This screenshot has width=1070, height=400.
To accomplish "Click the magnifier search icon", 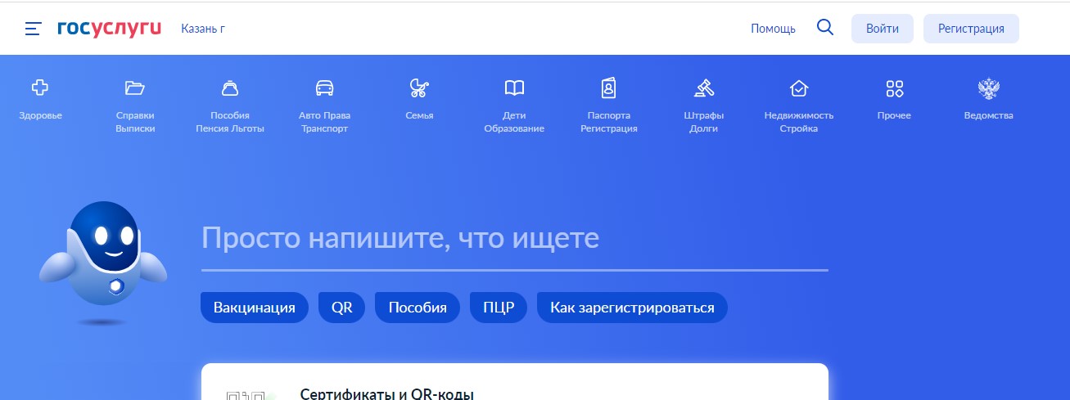I will point(825,28).
